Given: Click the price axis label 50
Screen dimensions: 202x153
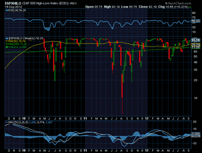Looking at the screenshot, I should (x=195, y=56).
